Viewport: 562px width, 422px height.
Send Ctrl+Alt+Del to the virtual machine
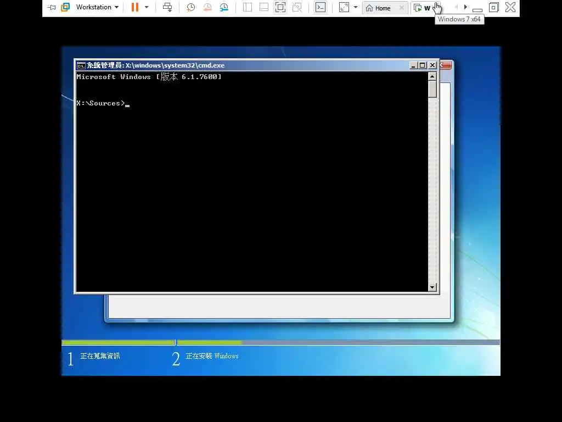pos(167,7)
